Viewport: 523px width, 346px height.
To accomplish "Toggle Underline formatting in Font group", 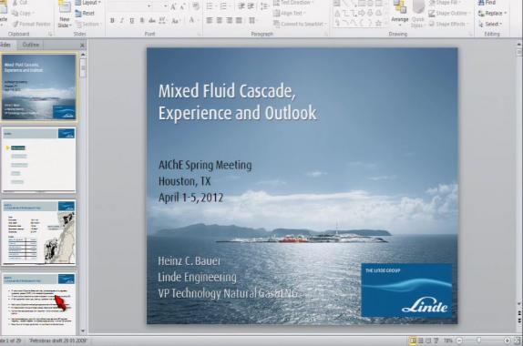I will 132,21.
